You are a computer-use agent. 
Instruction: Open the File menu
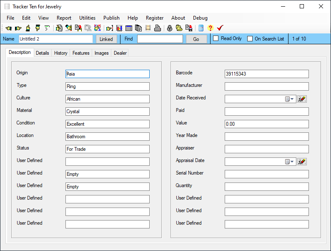10,18
